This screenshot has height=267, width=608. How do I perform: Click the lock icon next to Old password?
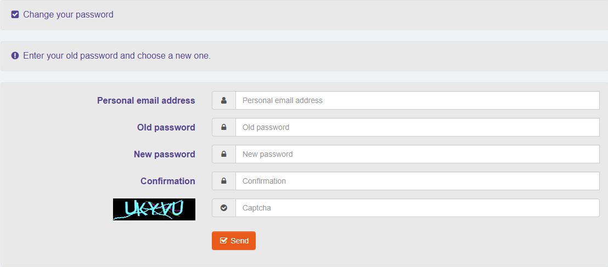coord(224,127)
